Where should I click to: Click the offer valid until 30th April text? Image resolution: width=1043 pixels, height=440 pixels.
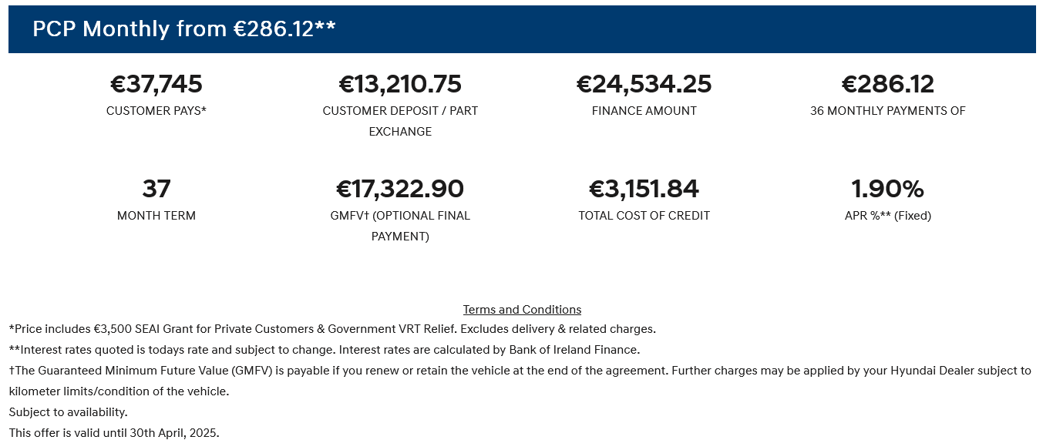114,432
